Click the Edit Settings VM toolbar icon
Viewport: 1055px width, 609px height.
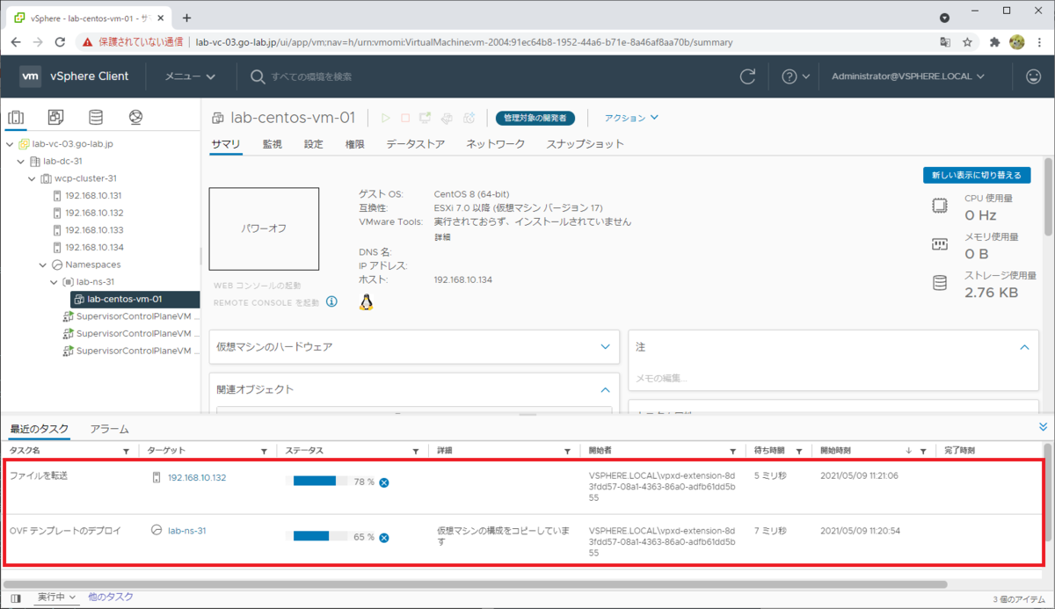pos(447,118)
